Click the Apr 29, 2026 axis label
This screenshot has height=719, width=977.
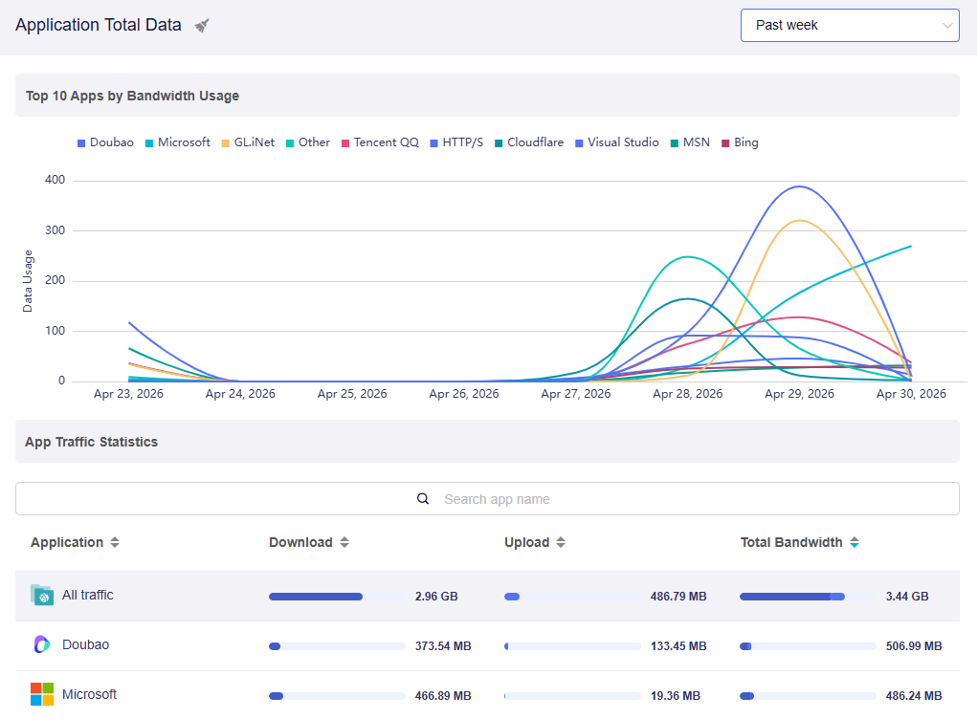coord(799,394)
